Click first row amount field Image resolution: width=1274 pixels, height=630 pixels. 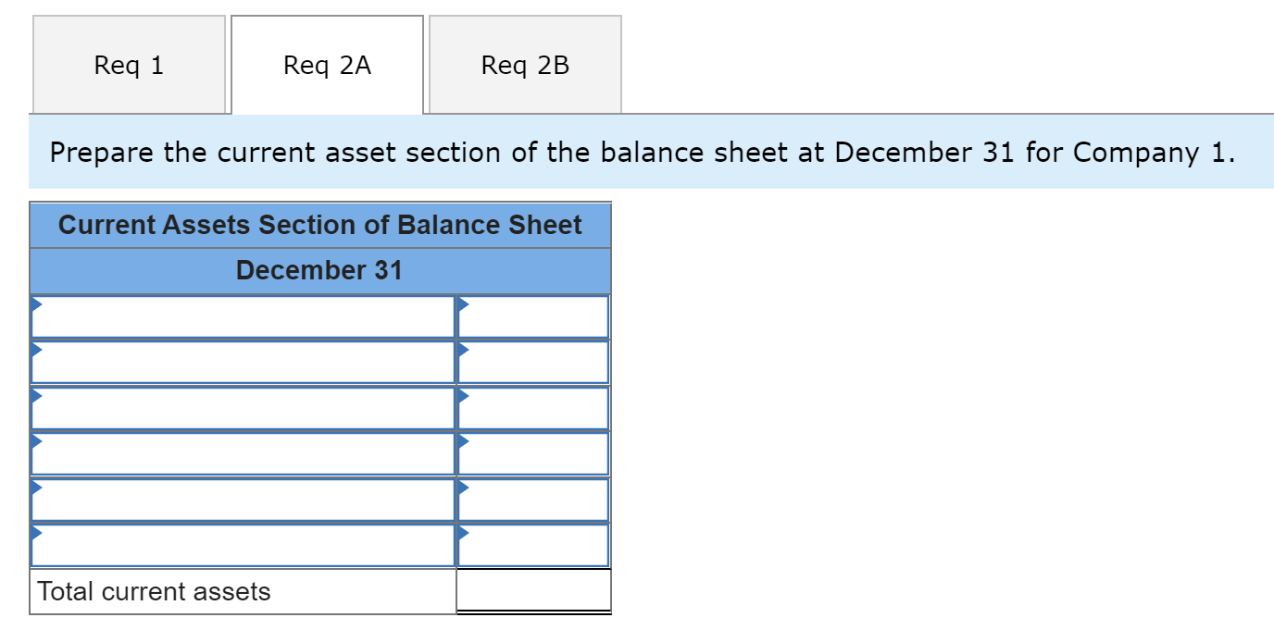point(533,317)
